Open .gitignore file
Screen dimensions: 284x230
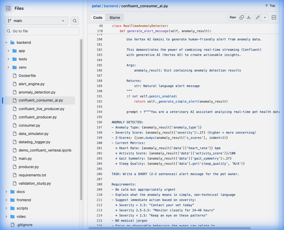tap(24, 225)
